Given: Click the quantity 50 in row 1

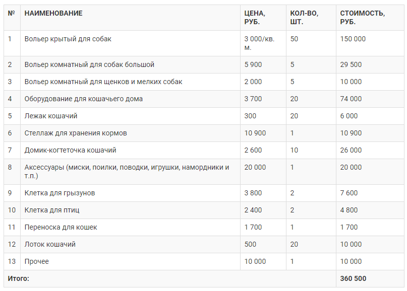Looking at the screenshot, I should (x=294, y=39).
